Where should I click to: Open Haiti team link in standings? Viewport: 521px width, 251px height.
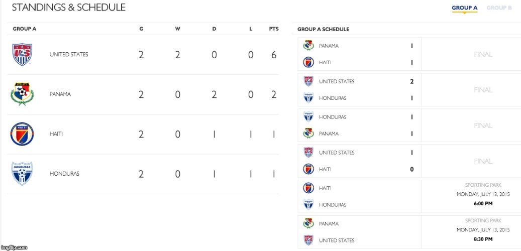(56, 134)
